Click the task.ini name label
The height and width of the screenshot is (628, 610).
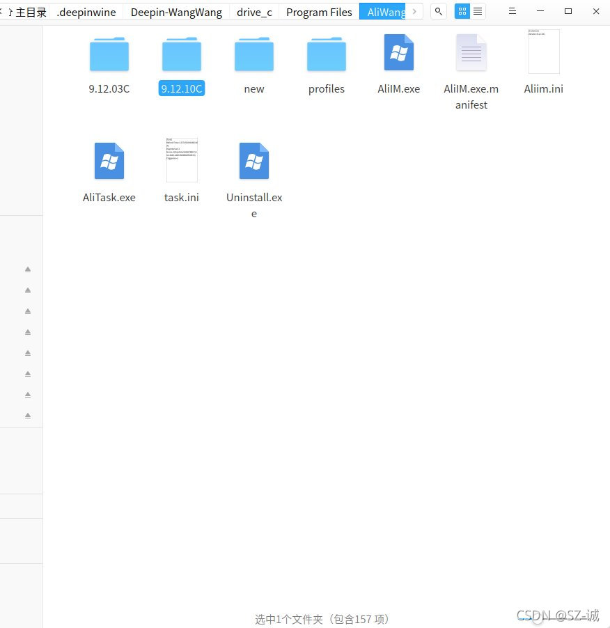pyautogui.click(x=182, y=197)
